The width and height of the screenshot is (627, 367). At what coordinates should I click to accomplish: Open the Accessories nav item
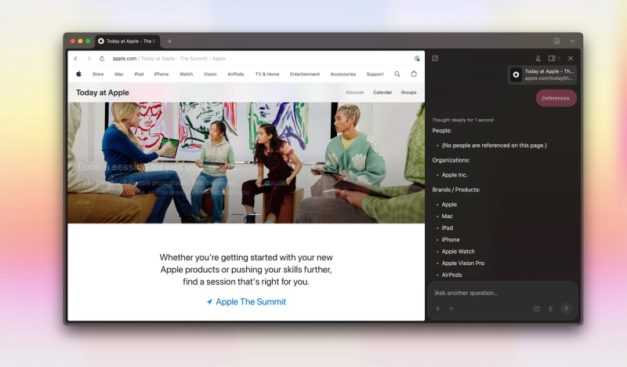pyautogui.click(x=343, y=74)
